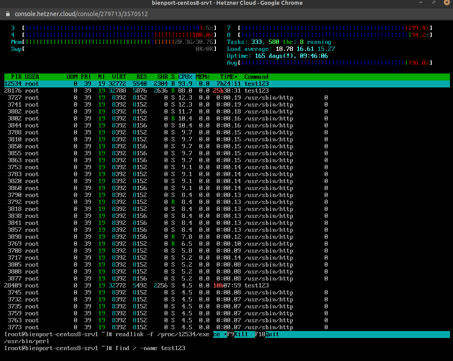Click the SHR column header
This screenshot has height=361, width=453.
pos(162,77)
